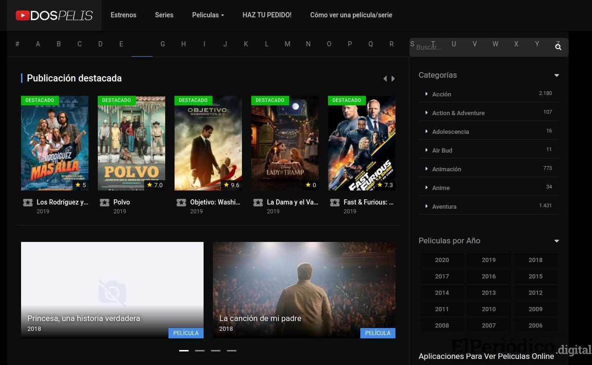Show movies from year 2011
592x365 pixels.
(x=442, y=309)
